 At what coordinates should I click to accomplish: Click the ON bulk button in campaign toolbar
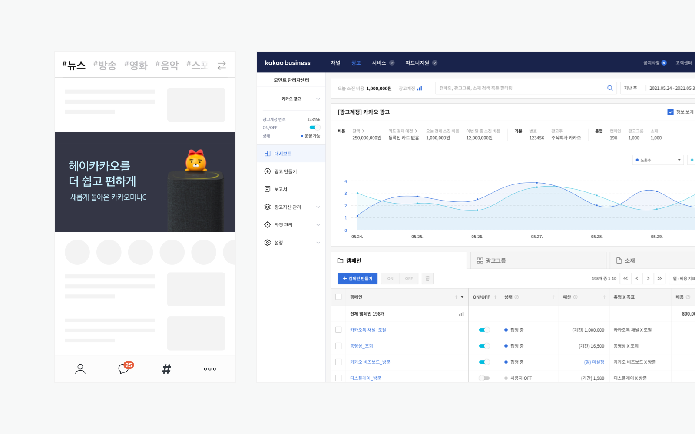point(390,279)
